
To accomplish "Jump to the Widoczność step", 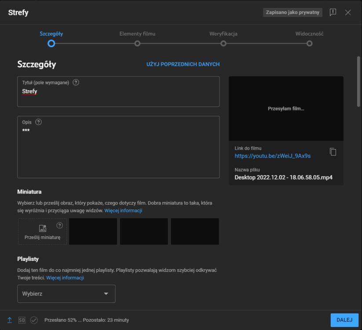I will 310,43.
